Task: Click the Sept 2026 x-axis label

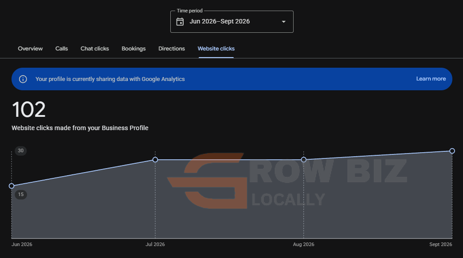Action: point(440,244)
